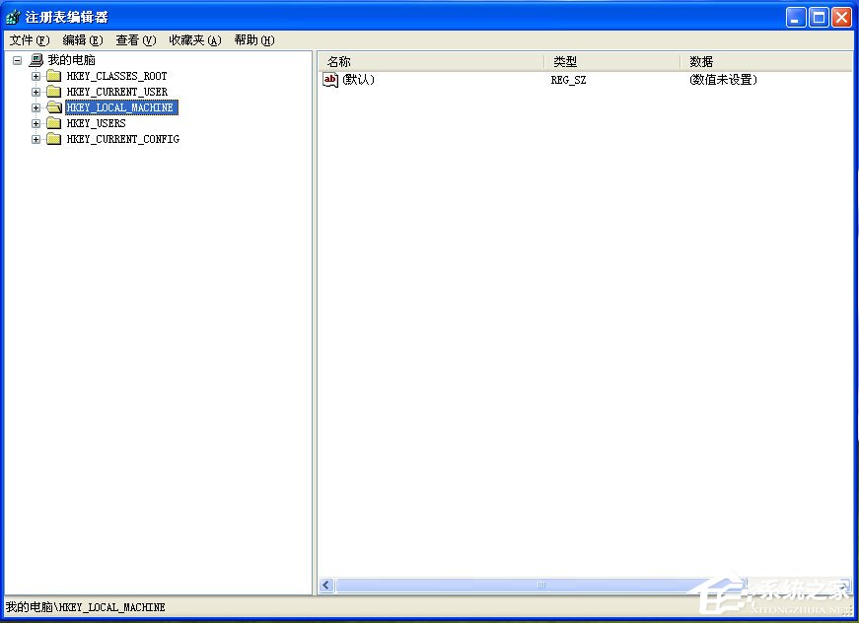Expand the HKEY_CURRENT_CONFIG tree node
Image resolution: width=859 pixels, height=623 pixels.
point(36,138)
